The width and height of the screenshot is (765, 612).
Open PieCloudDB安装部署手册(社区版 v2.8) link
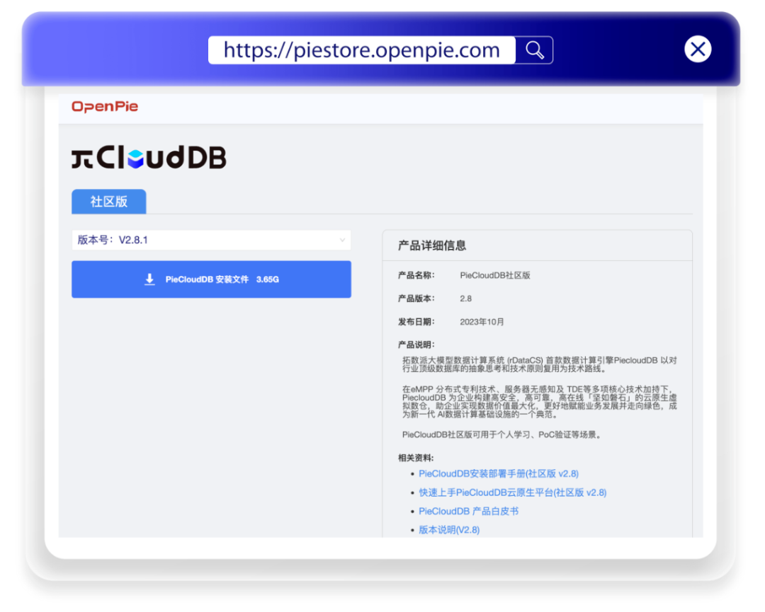(x=499, y=473)
